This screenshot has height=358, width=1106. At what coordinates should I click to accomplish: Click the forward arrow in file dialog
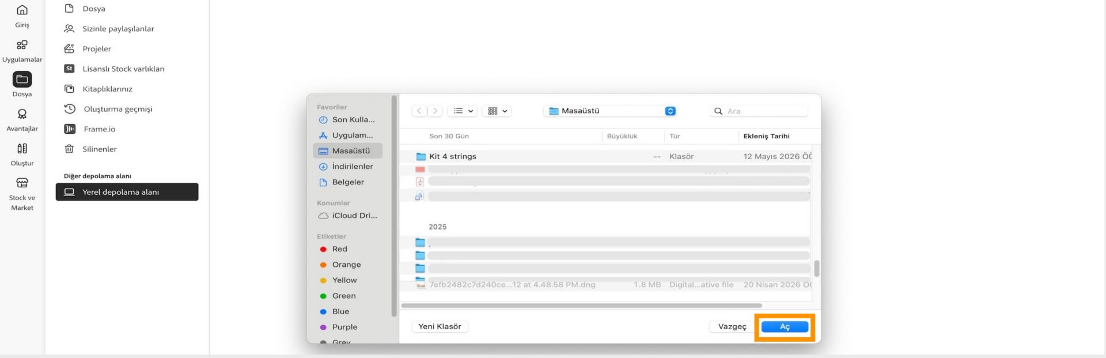coord(435,111)
